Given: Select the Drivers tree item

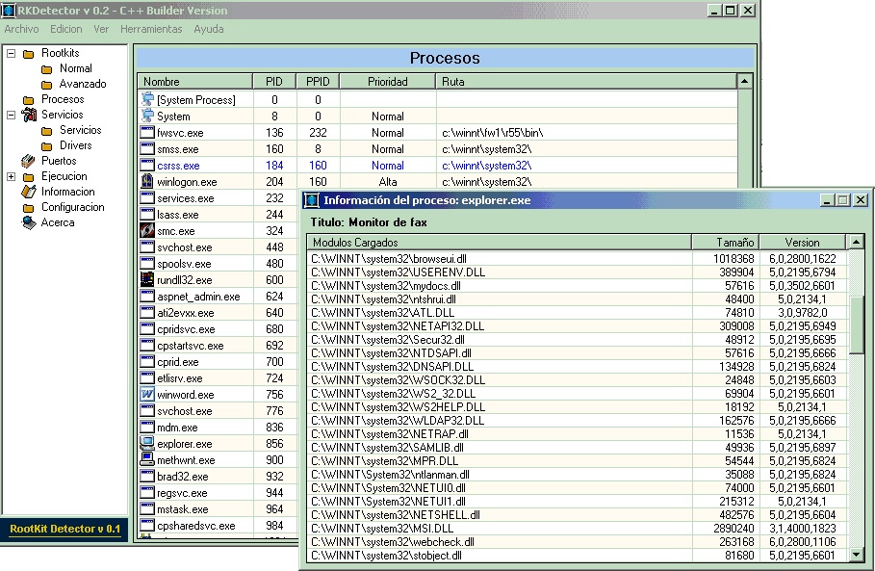Looking at the screenshot, I should pos(76,145).
